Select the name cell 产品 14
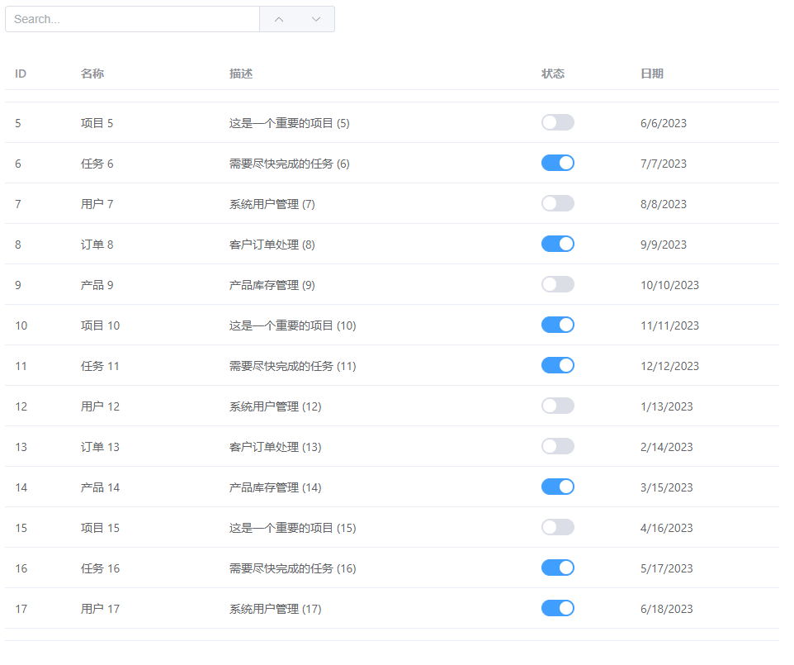The width and height of the screenshot is (794, 665). point(100,487)
